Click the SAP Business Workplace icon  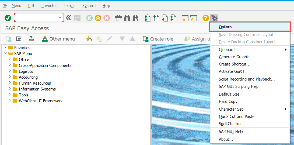click(x=31, y=39)
